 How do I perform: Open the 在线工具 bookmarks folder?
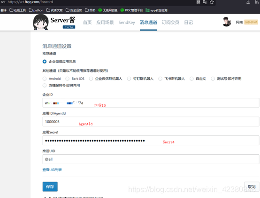click(17, 10)
